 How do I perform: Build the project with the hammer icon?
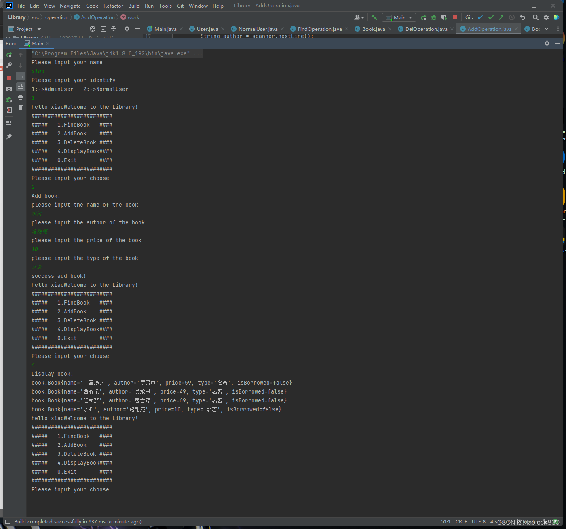click(374, 17)
